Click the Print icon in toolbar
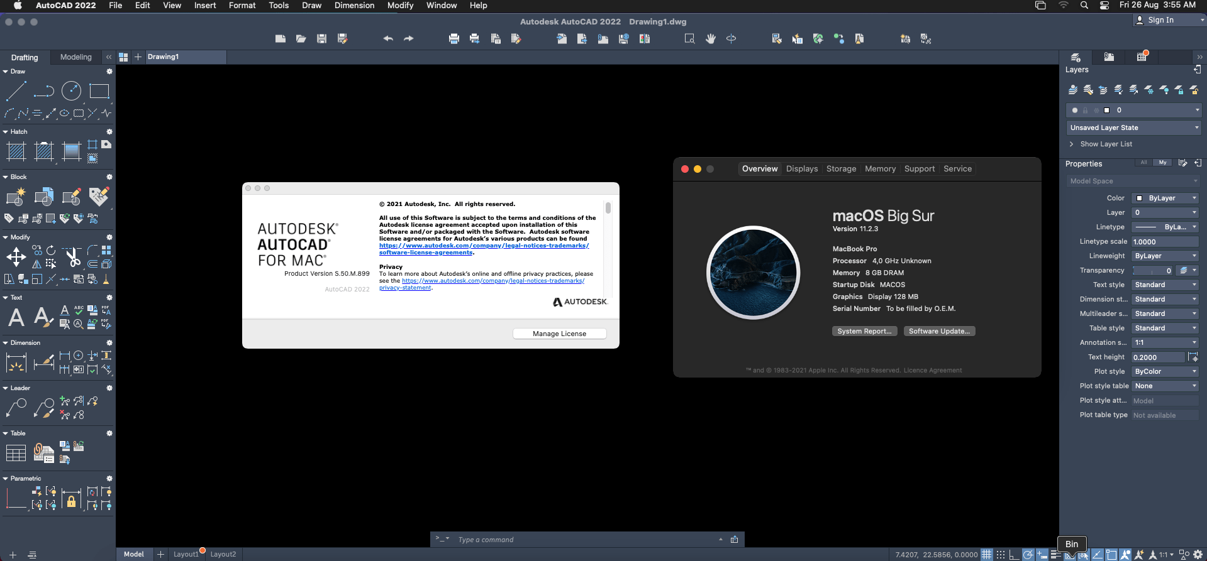The width and height of the screenshot is (1207, 561). click(454, 39)
